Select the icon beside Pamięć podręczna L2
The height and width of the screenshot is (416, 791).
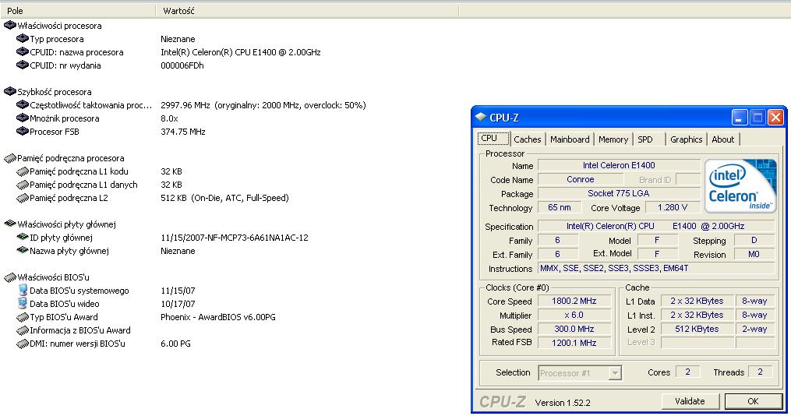coord(23,198)
